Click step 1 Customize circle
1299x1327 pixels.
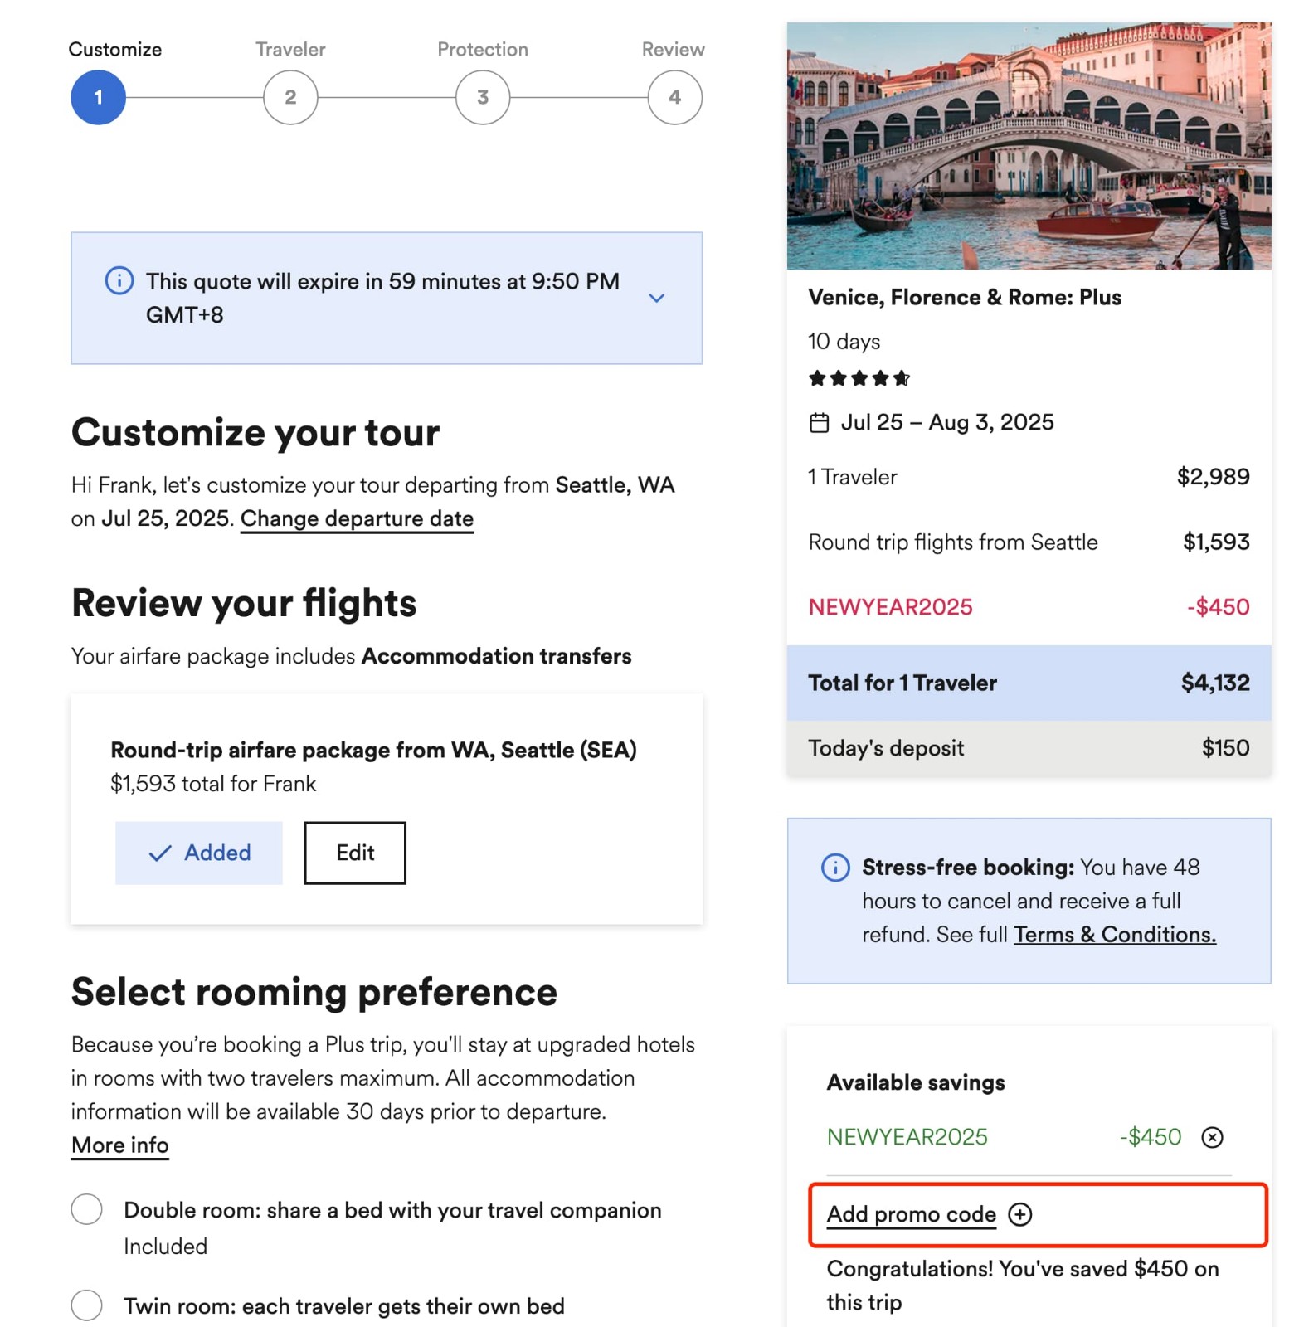click(x=99, y=98)
